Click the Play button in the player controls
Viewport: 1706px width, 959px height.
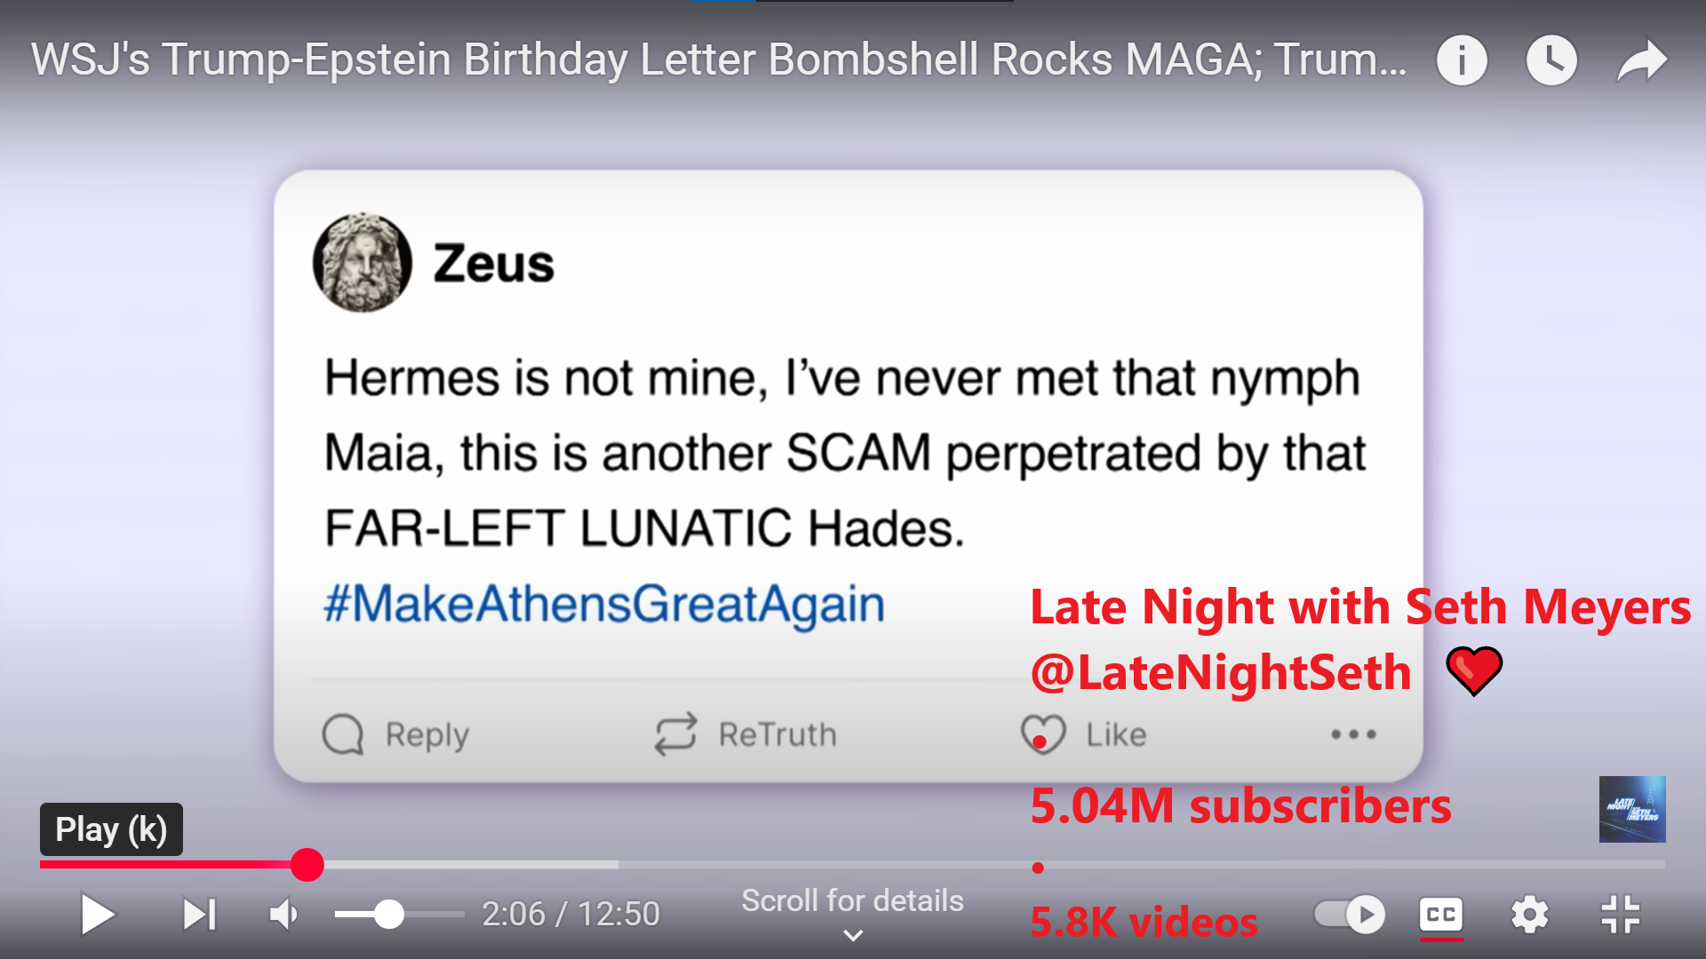pos(97,915)
